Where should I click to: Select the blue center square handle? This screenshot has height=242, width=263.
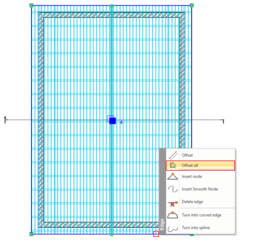(x=113, y=121)
